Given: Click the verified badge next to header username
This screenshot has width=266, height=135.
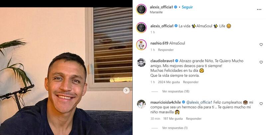Looking at the screenshot, I should click(176, 7).
